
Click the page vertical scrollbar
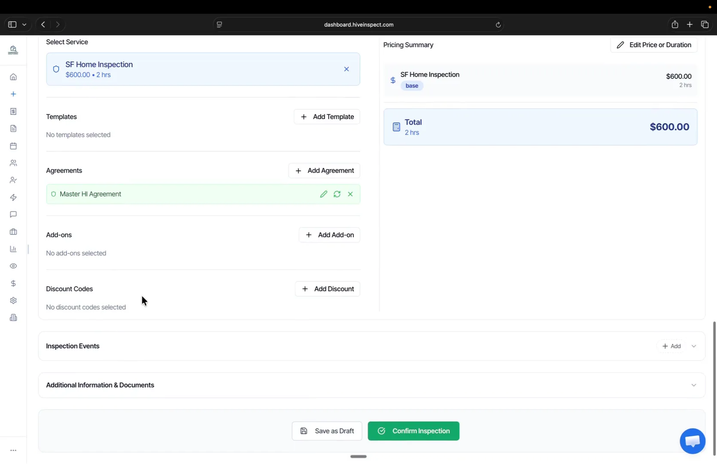[x=714, y=389]
